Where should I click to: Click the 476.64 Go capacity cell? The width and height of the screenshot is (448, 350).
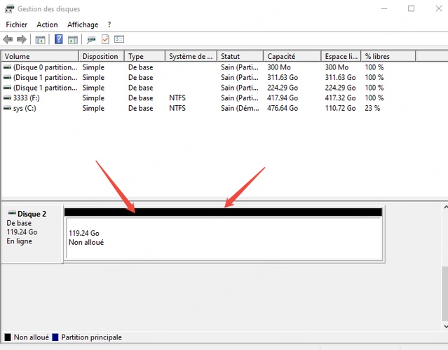pyautogui.click(x=283, y=108)
